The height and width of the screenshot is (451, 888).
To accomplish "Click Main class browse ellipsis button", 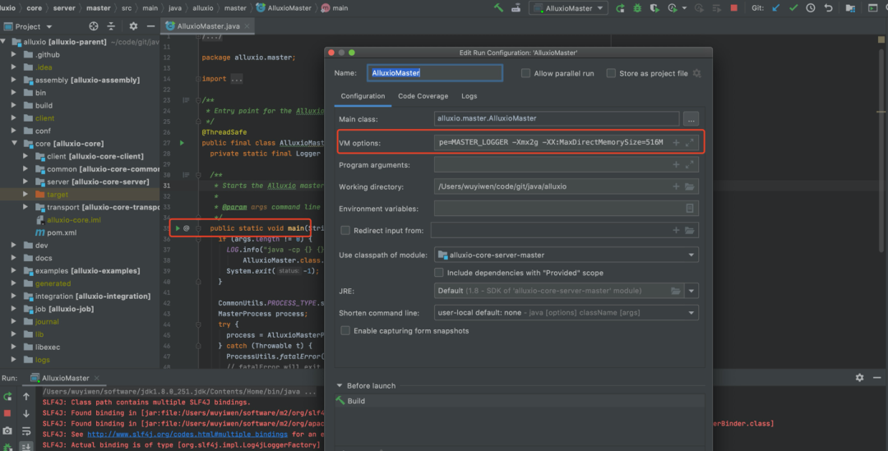I will click(x=691, y=119).
